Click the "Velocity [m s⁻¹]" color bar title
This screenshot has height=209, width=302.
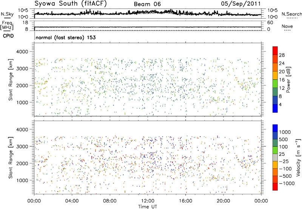[x=298, y=158]
